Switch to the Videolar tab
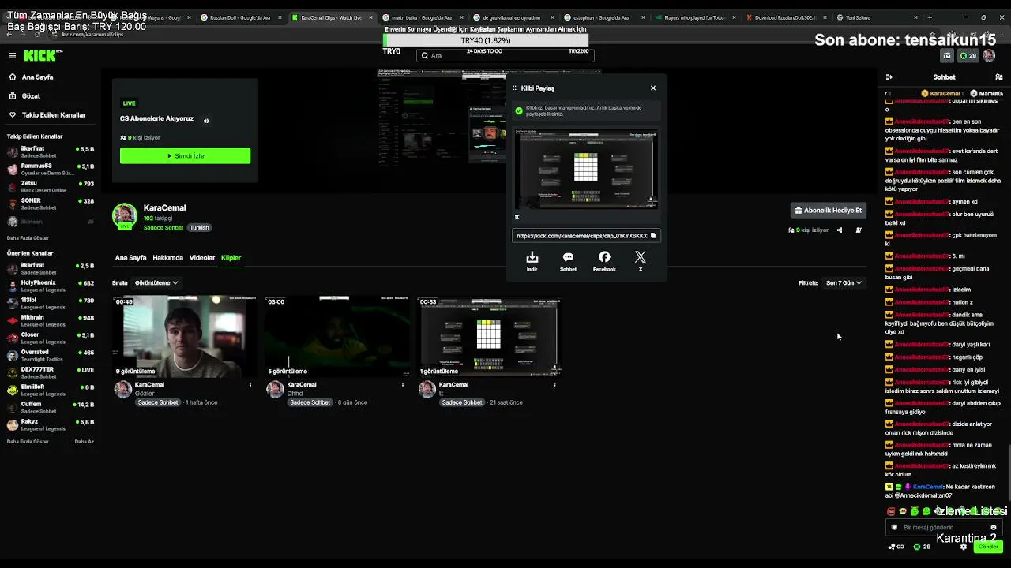Screen dimensions: 1011x568 [202, 257]
